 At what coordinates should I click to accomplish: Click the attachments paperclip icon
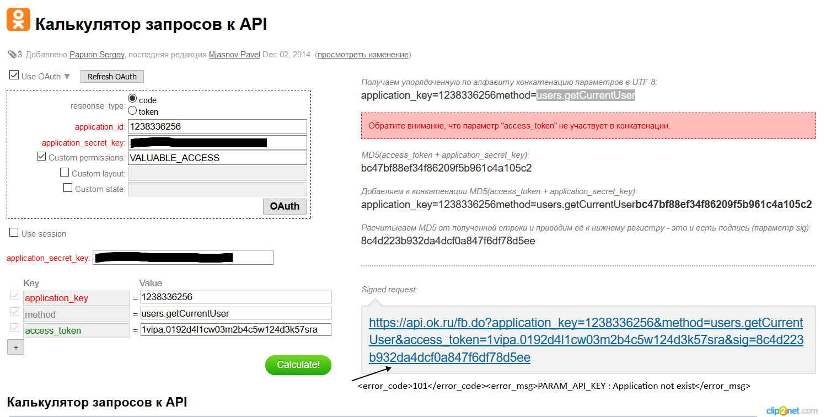(x=12, y=55)
